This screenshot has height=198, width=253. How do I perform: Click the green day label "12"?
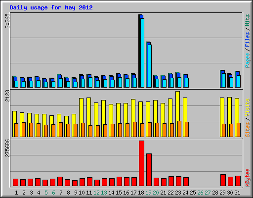[96, 193]
